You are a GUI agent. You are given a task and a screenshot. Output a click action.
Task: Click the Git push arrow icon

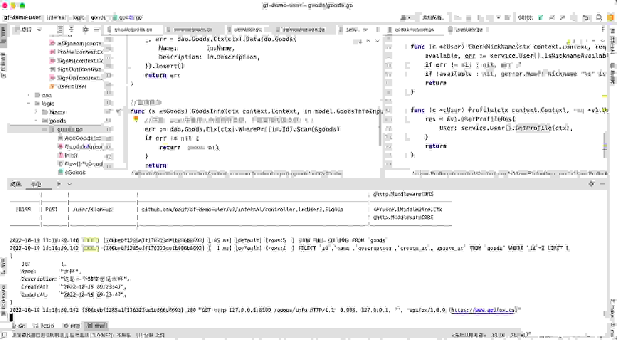coord(563,18)
